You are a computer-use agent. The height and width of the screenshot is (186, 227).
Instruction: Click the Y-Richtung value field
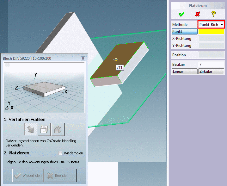211,46
